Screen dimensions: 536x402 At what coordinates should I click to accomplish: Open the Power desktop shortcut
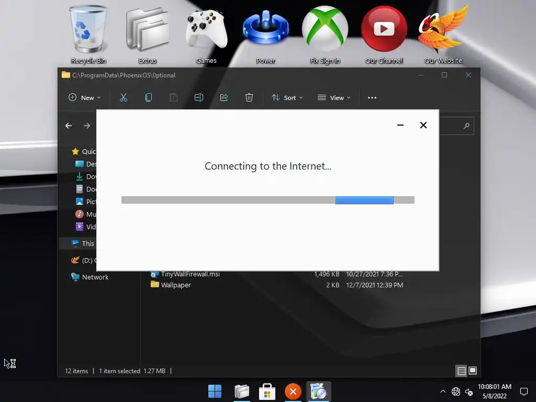click(265, 34)
